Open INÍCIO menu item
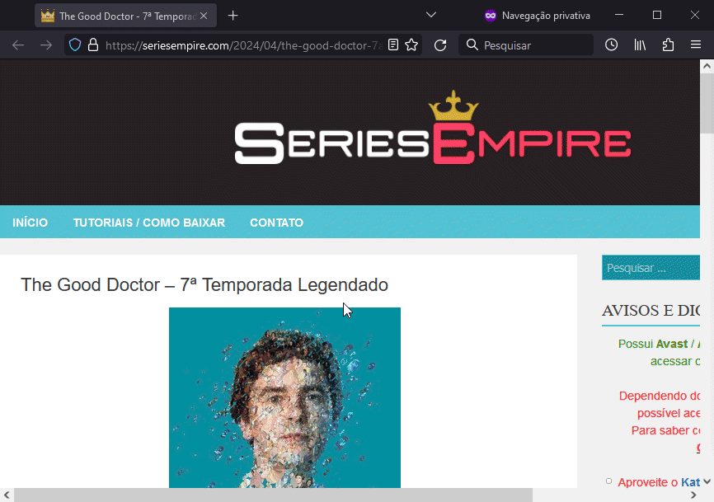This screenshot has height=502, width=714. [x=30, y=223]
